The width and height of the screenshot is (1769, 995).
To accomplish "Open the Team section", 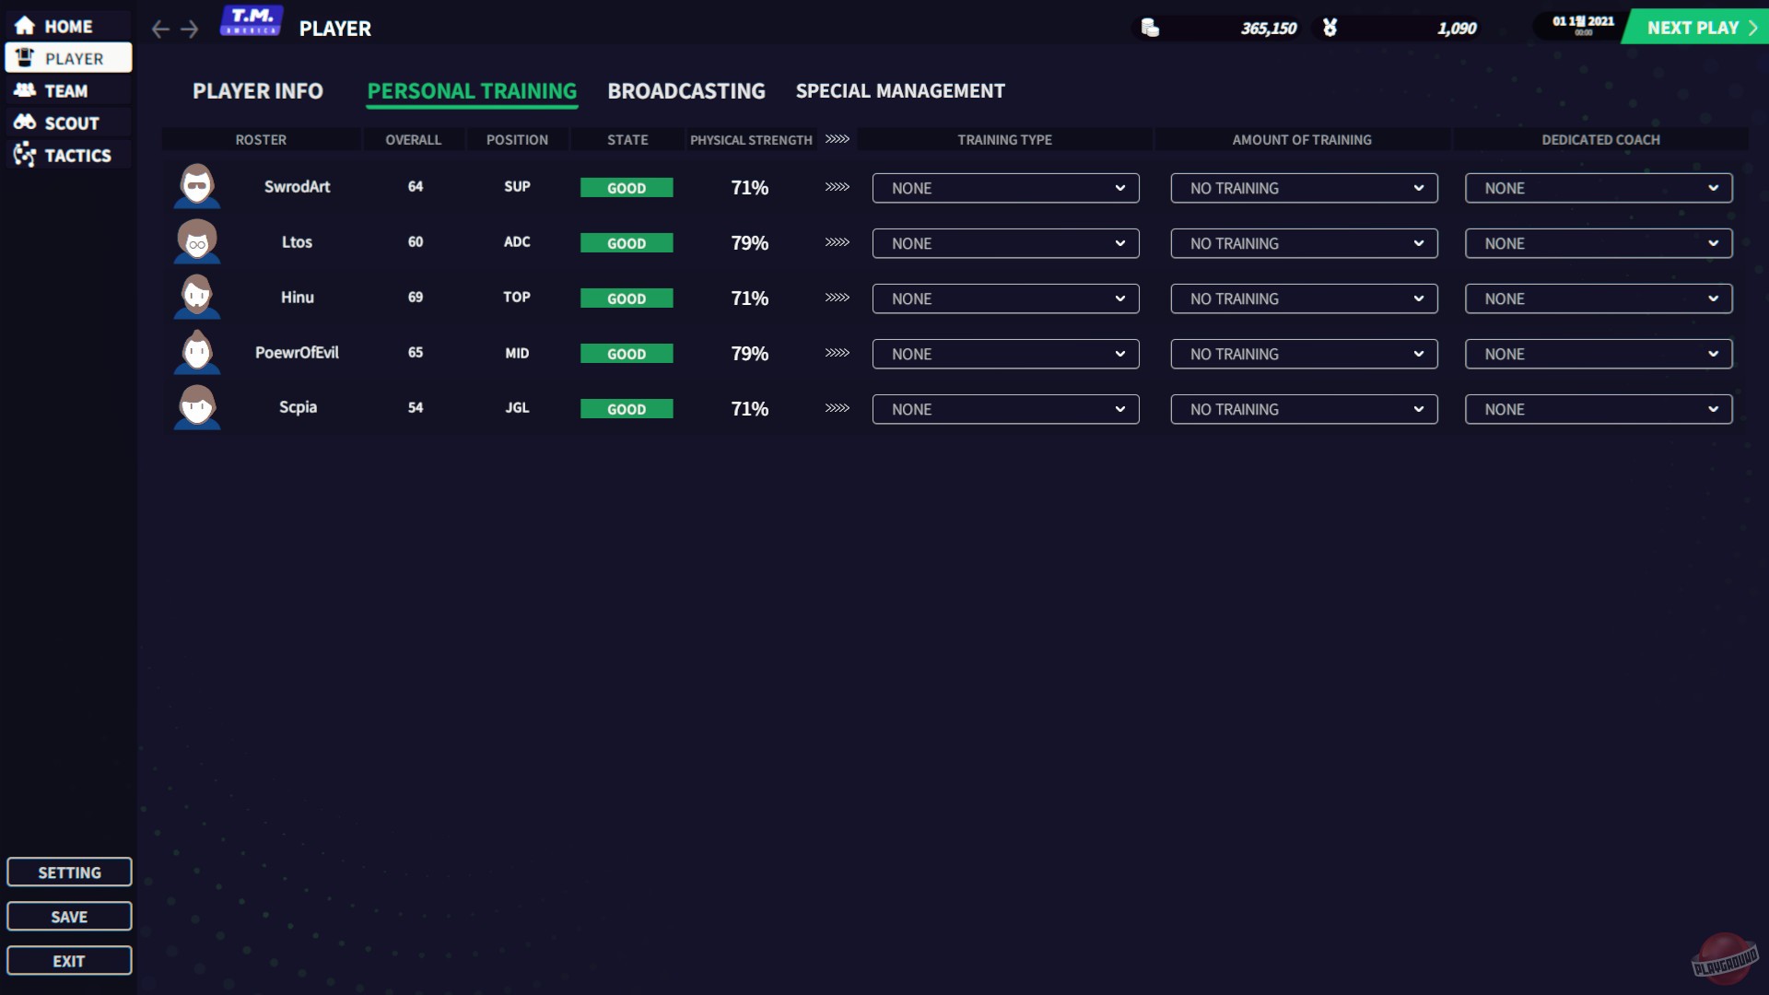I will (x=68, y=90).
